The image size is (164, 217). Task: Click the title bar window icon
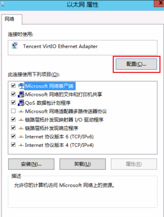pos(2,4)
